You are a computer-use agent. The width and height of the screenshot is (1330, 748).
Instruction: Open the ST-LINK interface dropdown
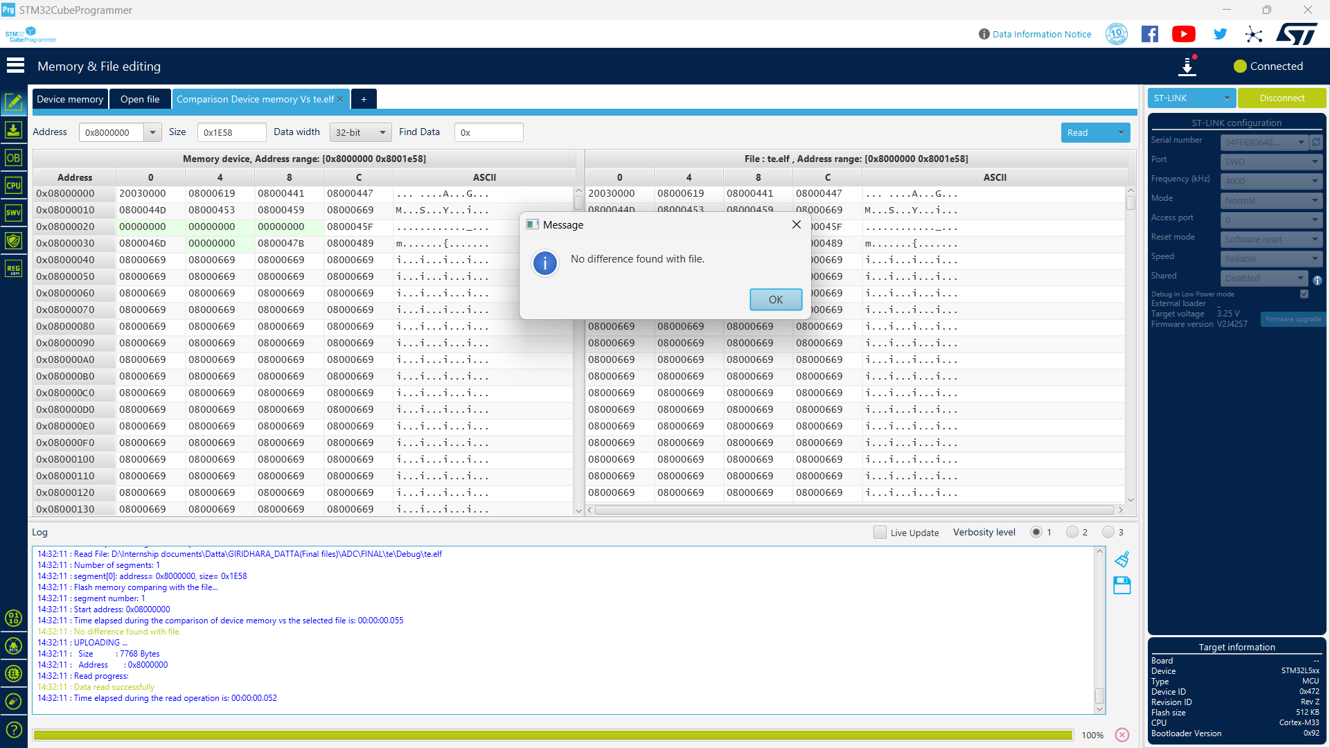[1191, 98]
